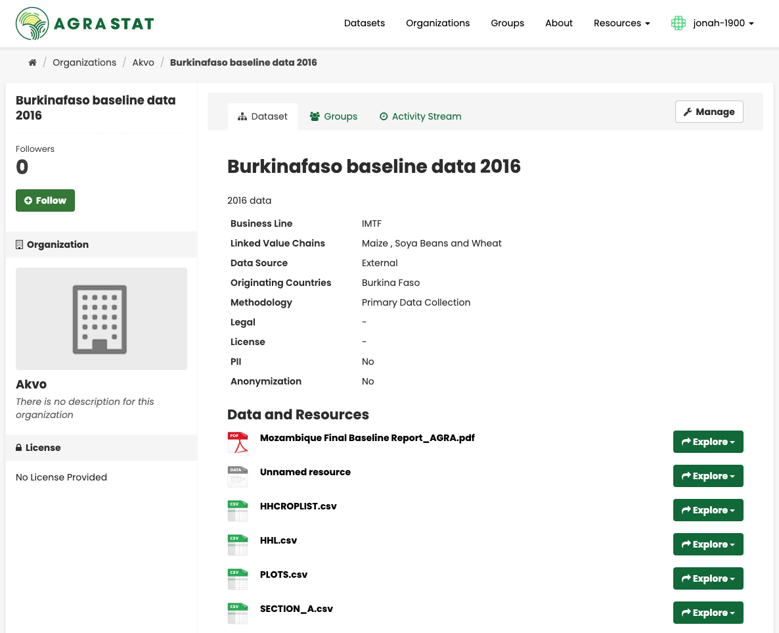Click the '2016 data' description text

tap(249, 201)
